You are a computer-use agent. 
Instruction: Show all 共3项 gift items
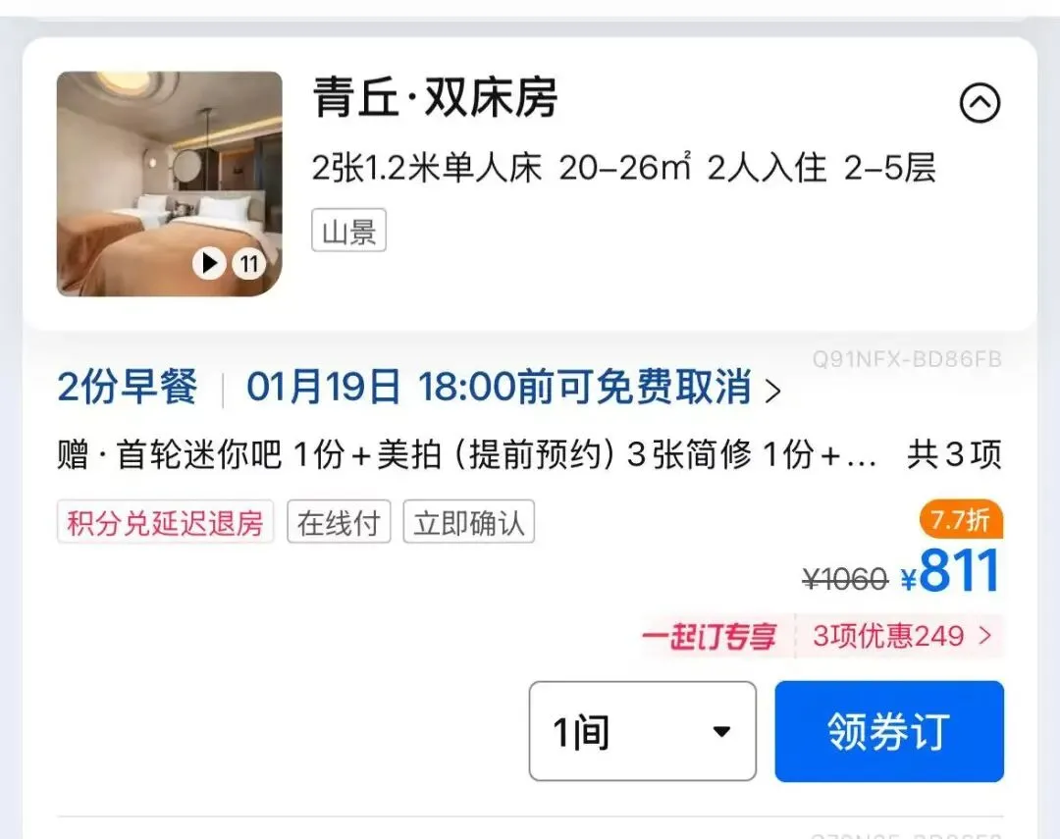click(x=954, y=454)
